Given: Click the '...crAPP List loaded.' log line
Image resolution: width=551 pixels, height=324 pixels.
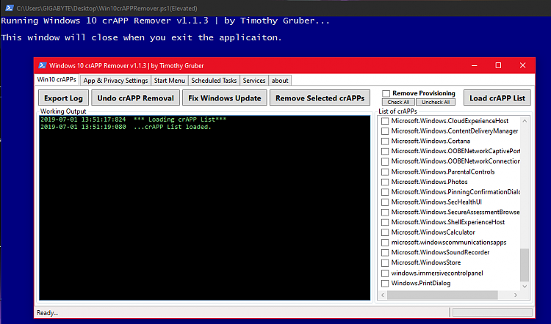Looking at the screenshot, I should 126,127.
